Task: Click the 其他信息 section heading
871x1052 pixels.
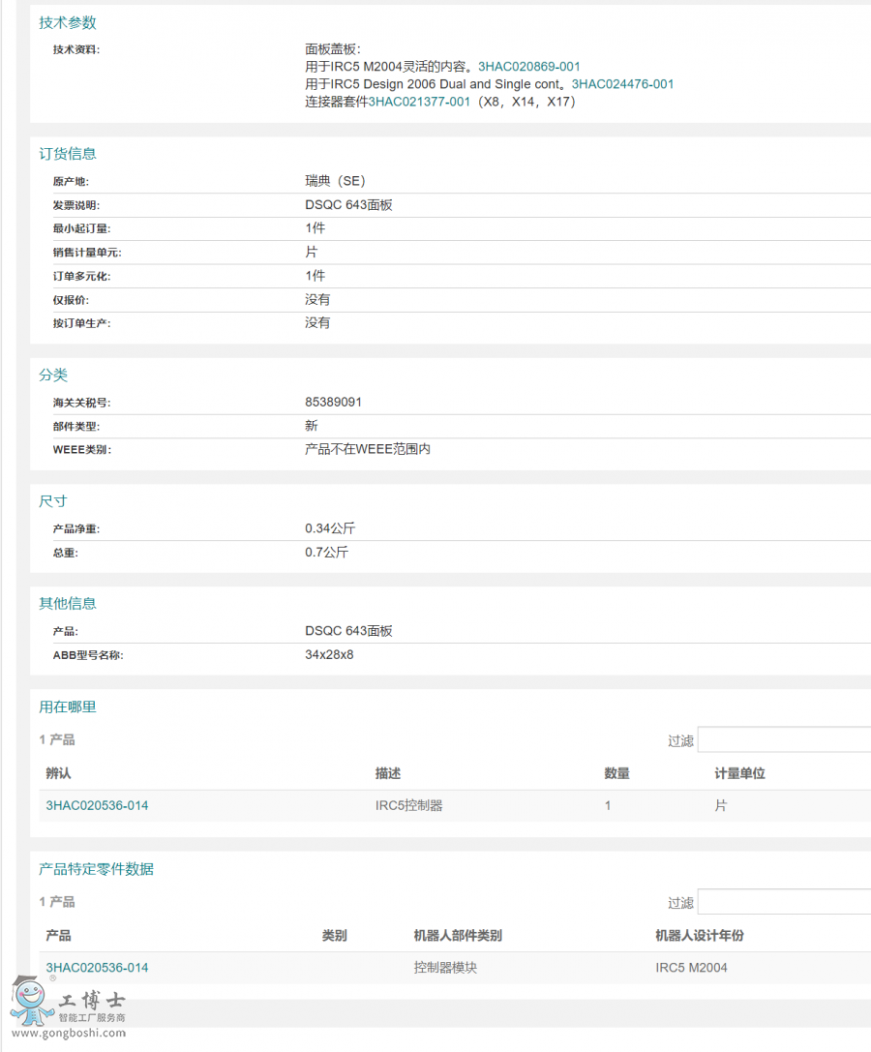Action: (x=67, y=603)
